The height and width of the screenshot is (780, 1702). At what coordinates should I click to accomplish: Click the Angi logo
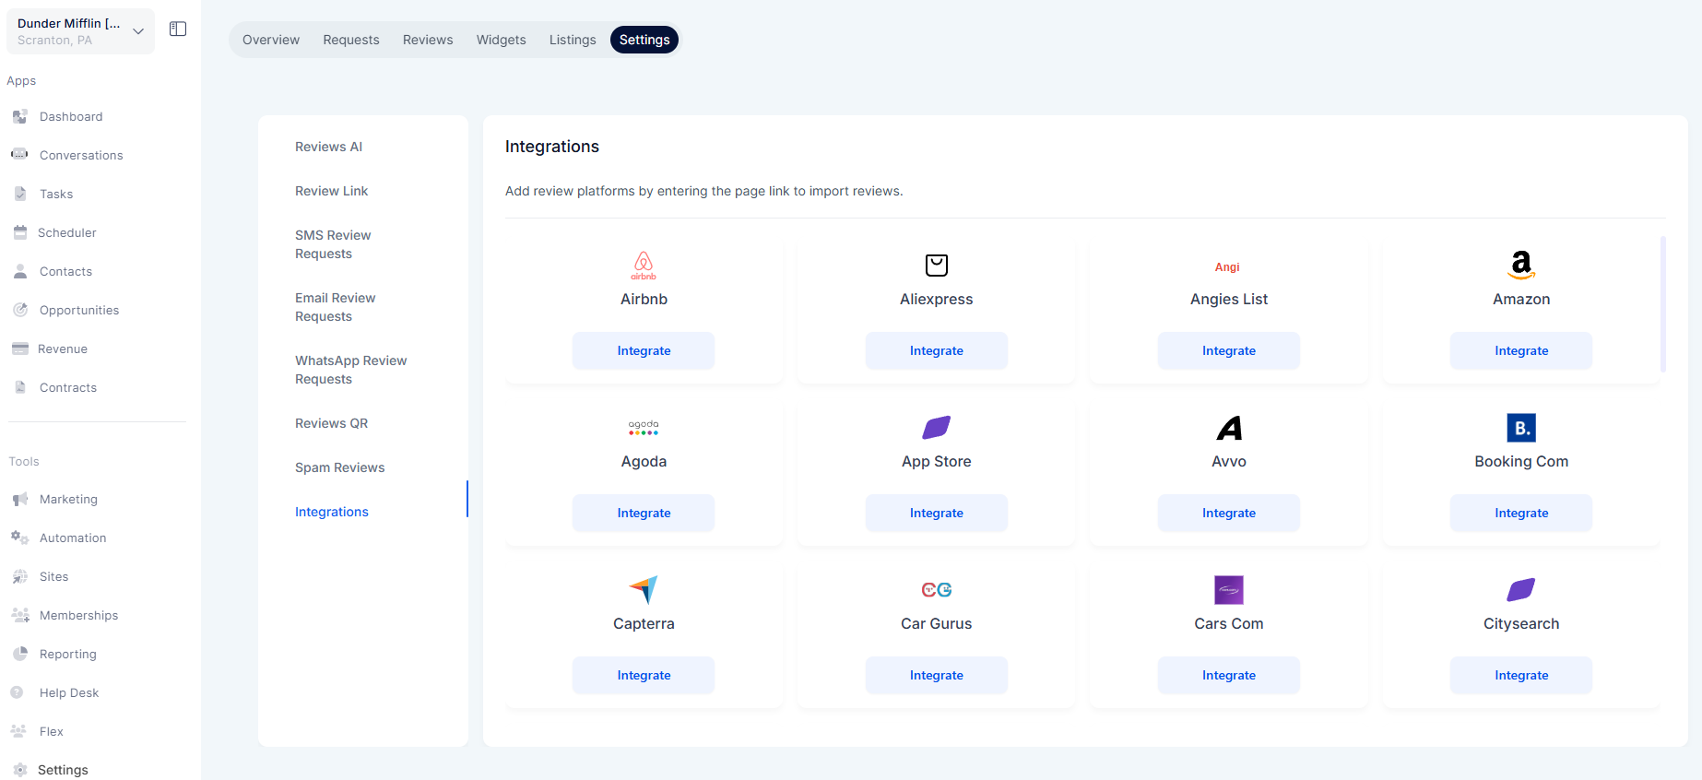pos(1227,267)
